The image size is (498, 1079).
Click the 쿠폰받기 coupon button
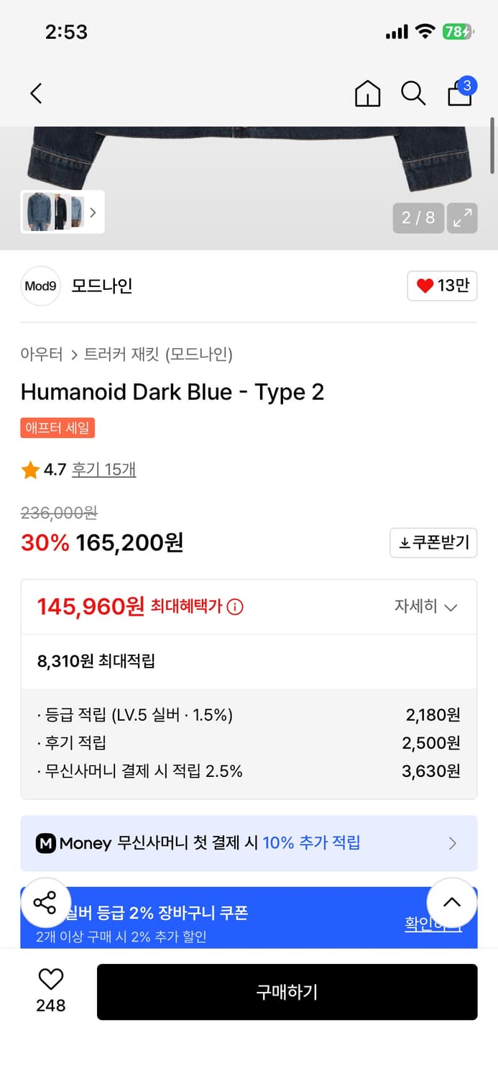tap(433, 542)
